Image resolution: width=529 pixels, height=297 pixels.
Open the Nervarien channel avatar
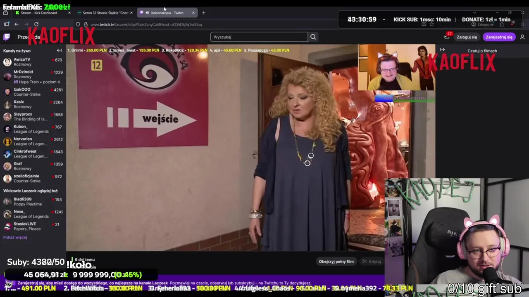coord(7,141)
